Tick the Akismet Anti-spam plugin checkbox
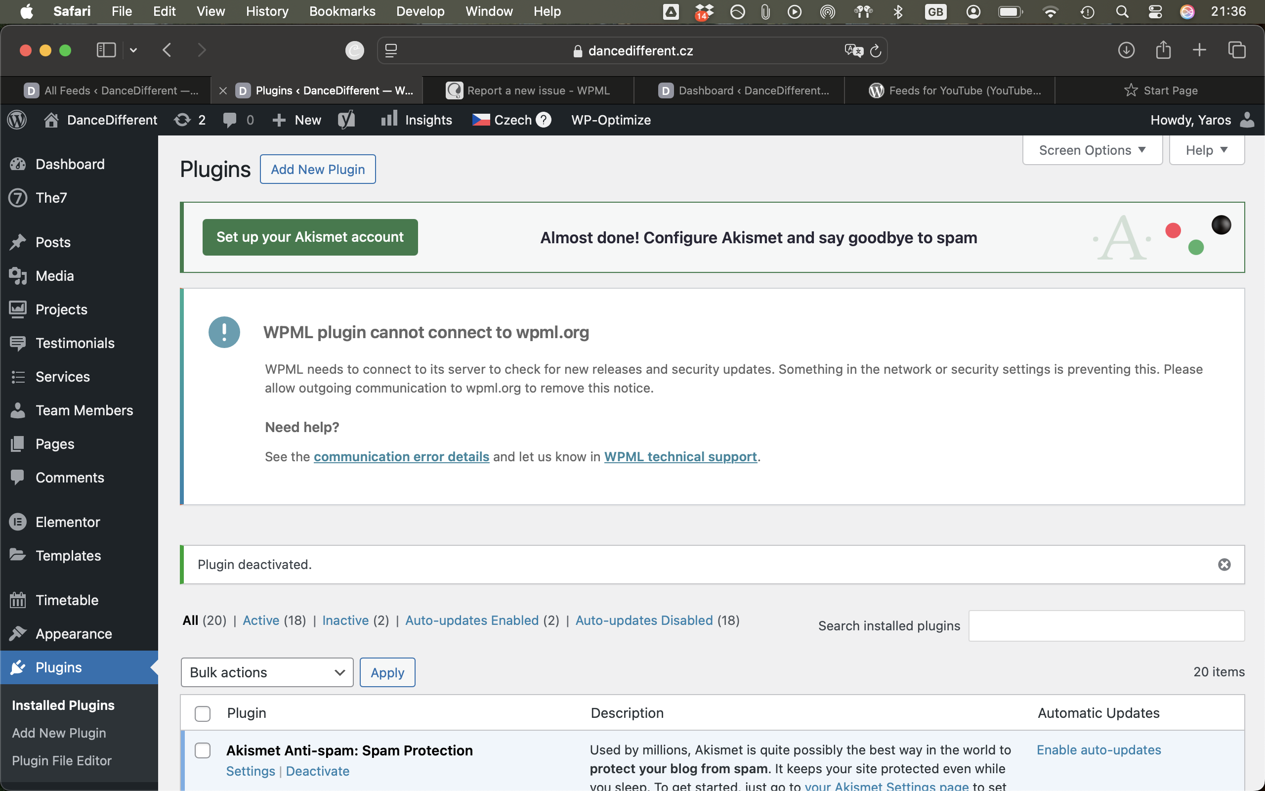 click(x=202, y=750)
